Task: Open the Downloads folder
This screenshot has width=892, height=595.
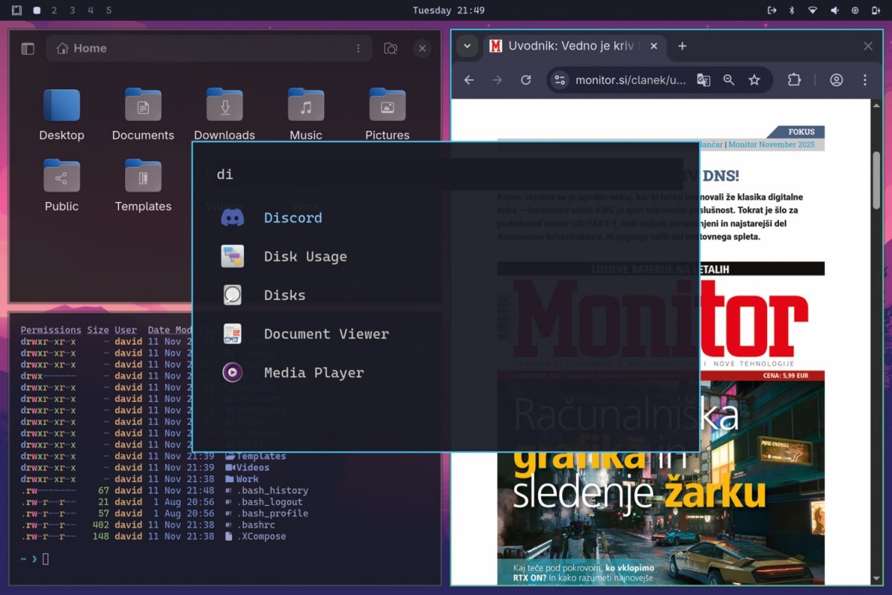Action: [224, 114]
